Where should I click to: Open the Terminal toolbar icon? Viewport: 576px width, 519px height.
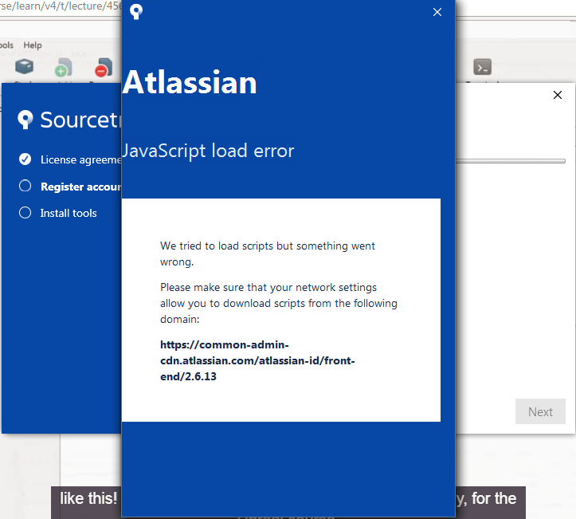(482, 67)
